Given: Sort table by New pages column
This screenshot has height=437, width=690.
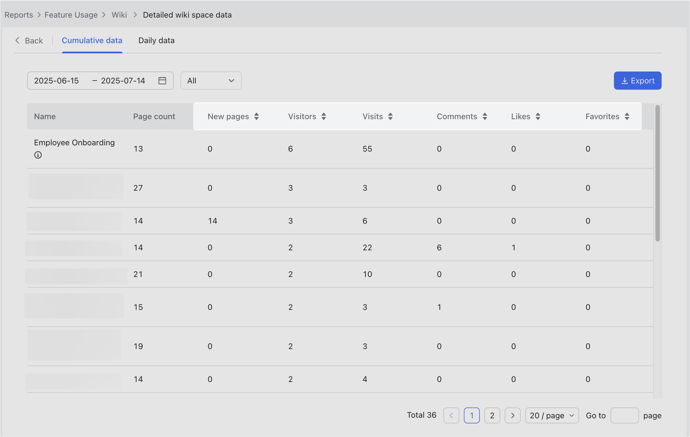Looking at the screenshot, I should pos(256,116).
